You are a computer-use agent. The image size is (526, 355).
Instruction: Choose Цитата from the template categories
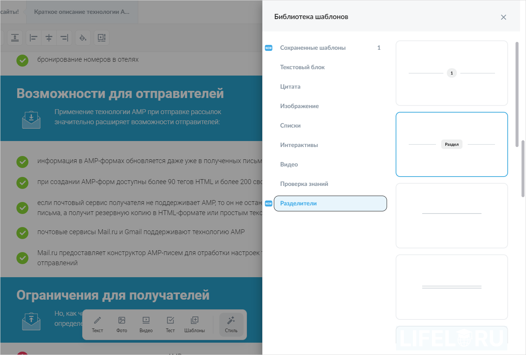tap(290, 86)
